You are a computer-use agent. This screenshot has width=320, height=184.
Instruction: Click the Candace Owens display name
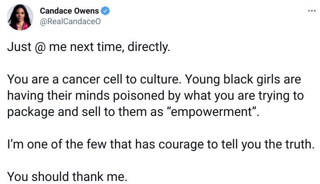tap(69, 11)
